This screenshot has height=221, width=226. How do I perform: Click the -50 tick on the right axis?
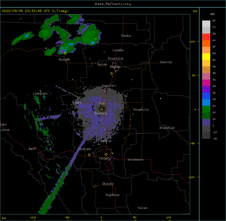[192, 143]
